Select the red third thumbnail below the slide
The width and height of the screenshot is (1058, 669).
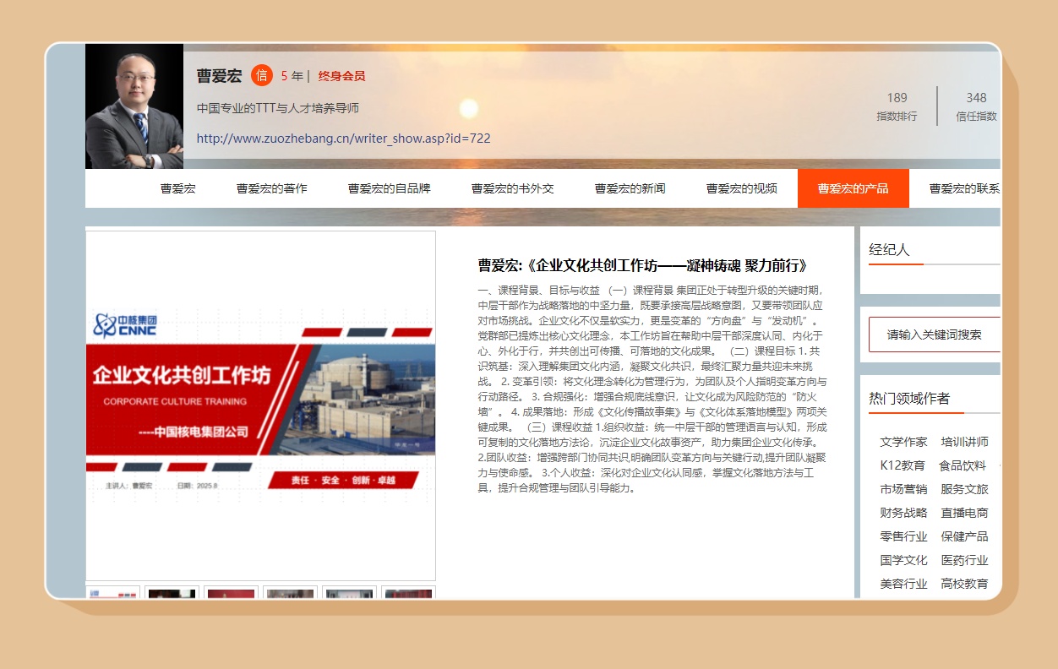point(231,593)
